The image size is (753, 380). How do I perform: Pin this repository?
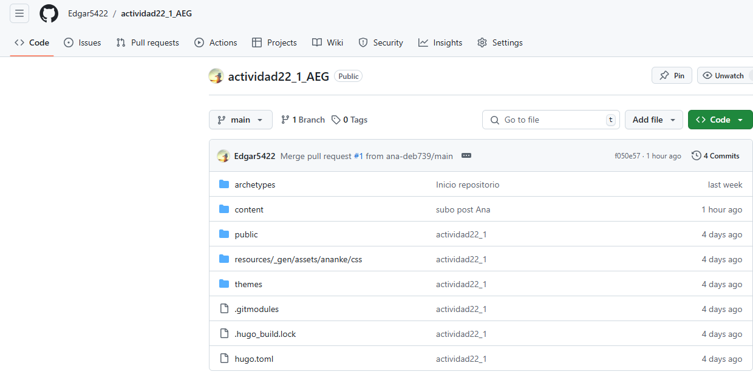click(672, 75)
